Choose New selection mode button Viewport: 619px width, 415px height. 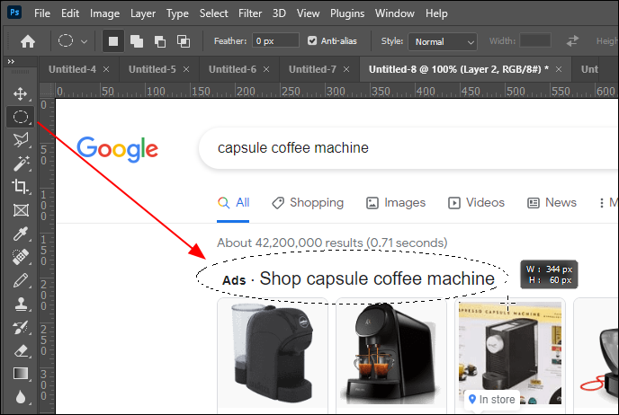click(x=113, y=41)
